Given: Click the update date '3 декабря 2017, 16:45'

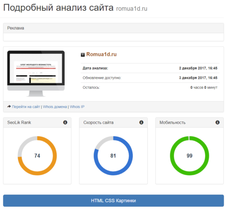Looking at the screenshot, I should 198,78.
